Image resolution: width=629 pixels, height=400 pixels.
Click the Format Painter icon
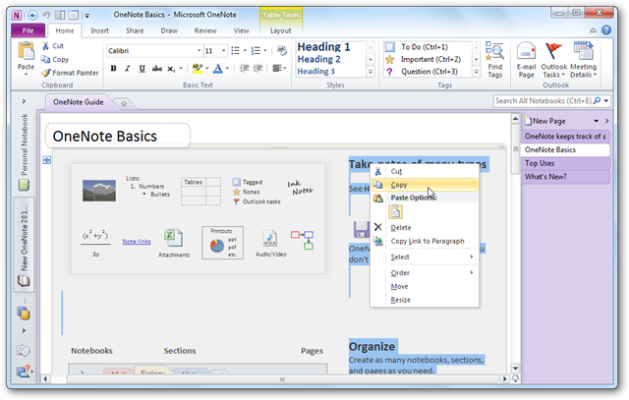[46, 73]
